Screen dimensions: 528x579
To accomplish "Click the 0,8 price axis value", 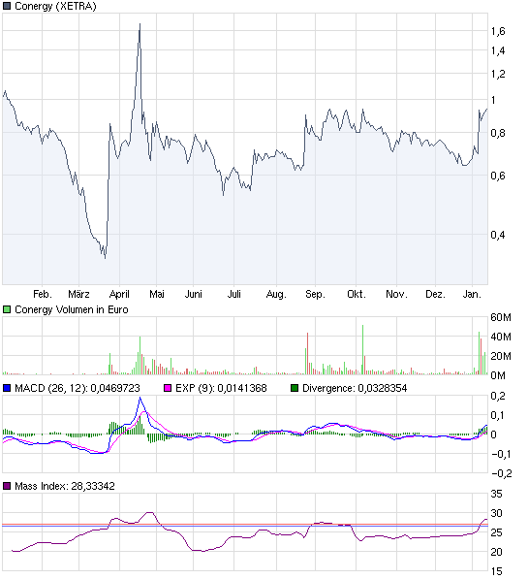I will pyautogui.click(x=498, y=133).
